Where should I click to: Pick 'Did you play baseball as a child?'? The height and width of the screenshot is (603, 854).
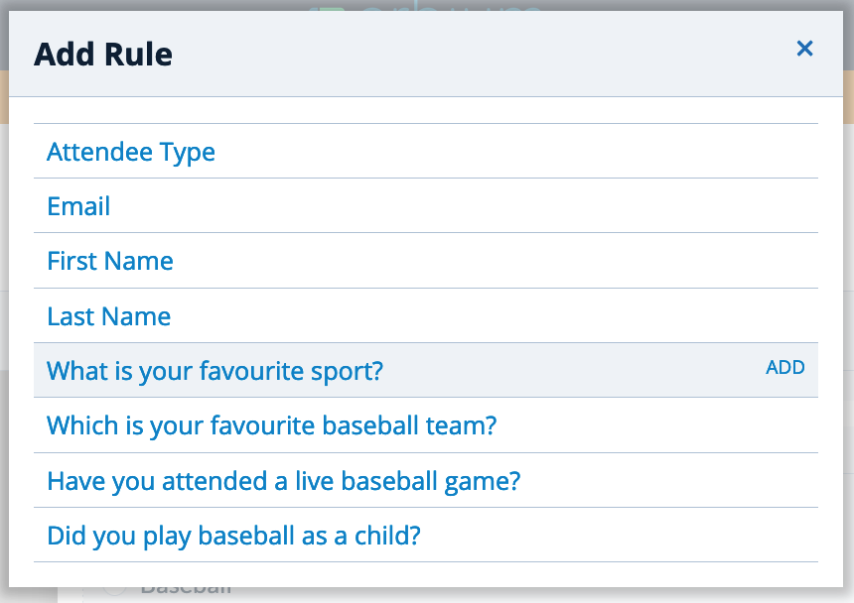coord(233,537)
